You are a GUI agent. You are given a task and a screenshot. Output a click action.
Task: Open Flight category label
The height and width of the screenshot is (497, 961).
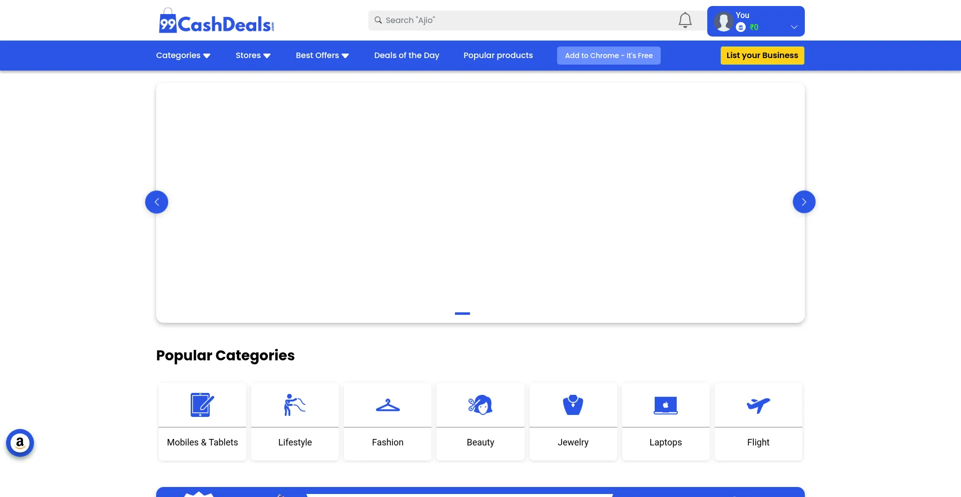(x=758, y=442)
